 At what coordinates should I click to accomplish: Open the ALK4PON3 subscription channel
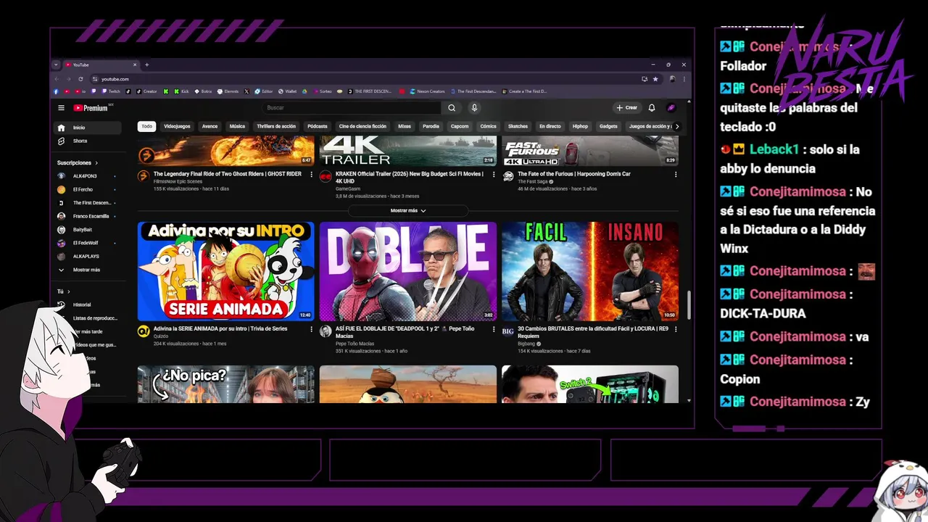click(x=88, y=176)
